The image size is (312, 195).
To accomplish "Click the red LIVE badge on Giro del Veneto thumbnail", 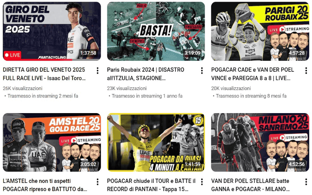I will (x=12, y=55).
